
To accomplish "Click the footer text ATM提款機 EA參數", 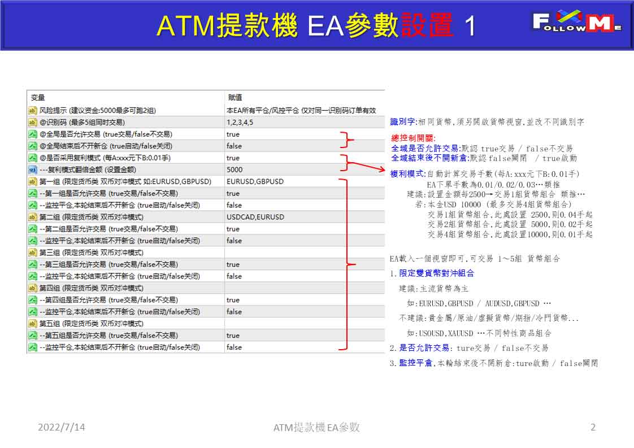I will (316, 427).
